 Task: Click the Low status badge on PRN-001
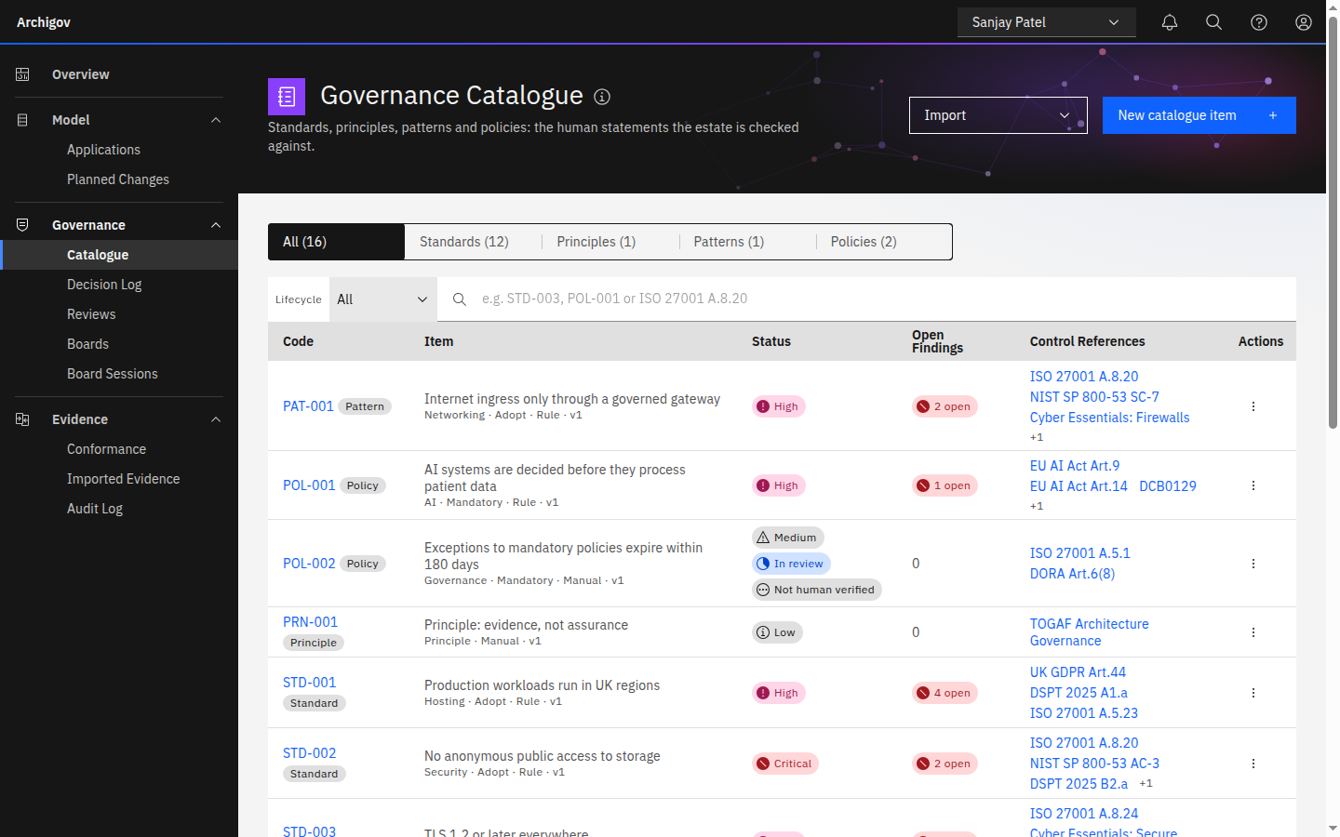[777, 632]
